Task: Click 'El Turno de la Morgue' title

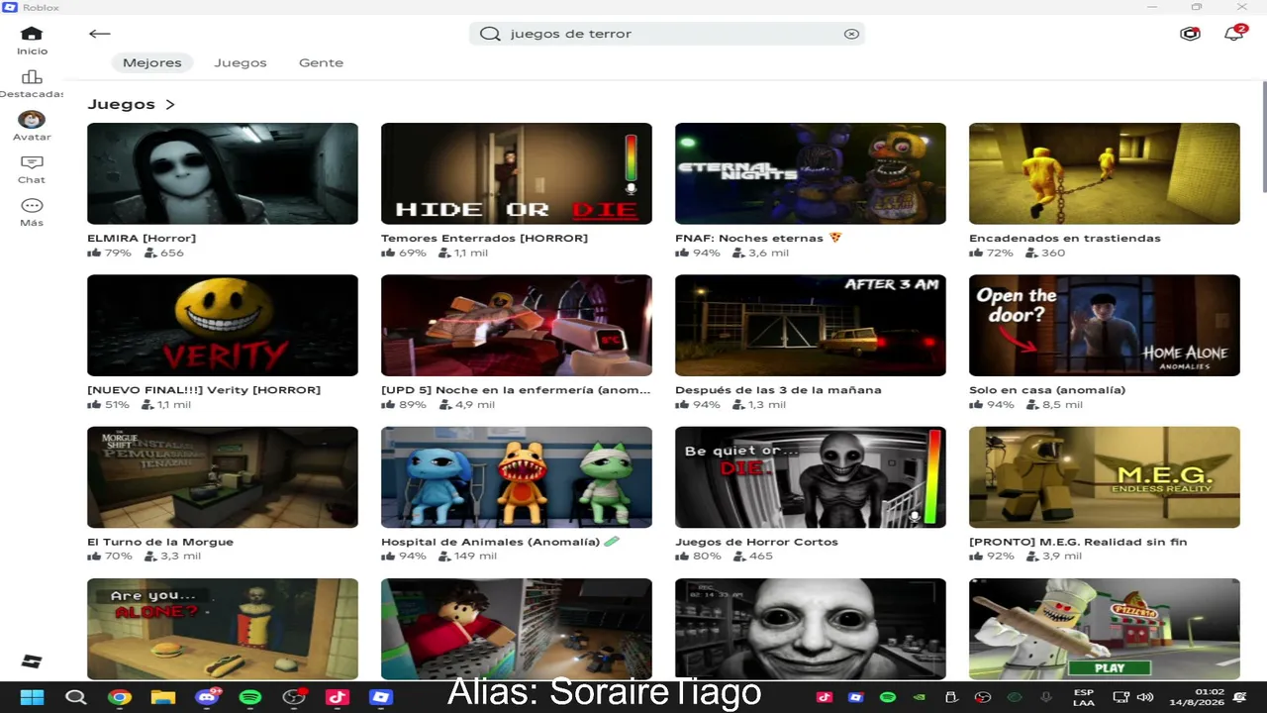Action: click(160, 542)
